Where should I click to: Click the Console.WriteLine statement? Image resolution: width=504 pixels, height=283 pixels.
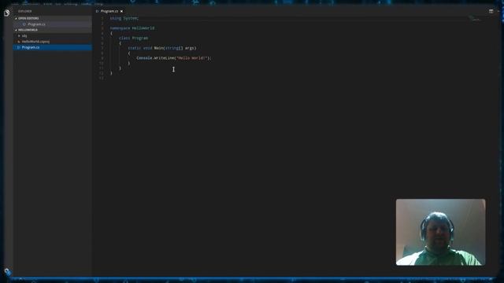coord(174,58)
